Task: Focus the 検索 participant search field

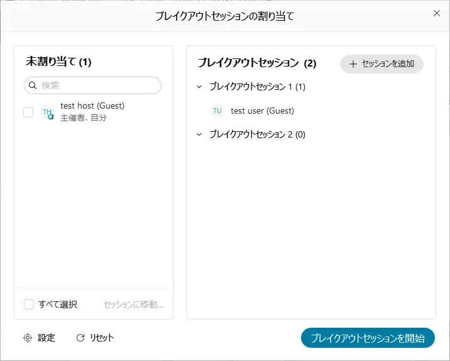Action: pyautogui.click(x=97, y=85)
